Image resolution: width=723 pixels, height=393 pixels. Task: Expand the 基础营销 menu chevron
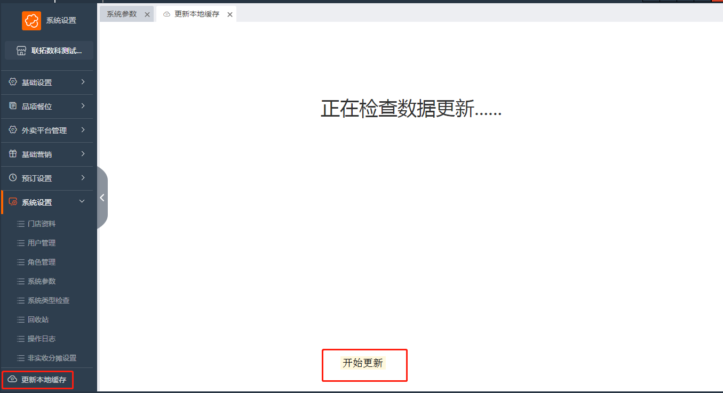[x=83, y=154]
